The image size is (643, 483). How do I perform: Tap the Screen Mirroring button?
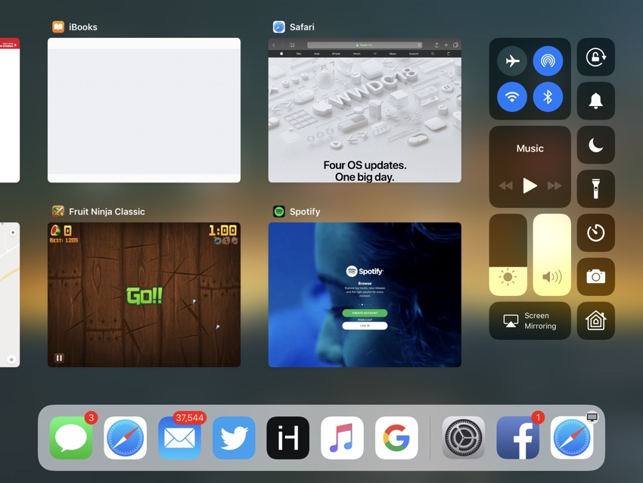[530, 320]
